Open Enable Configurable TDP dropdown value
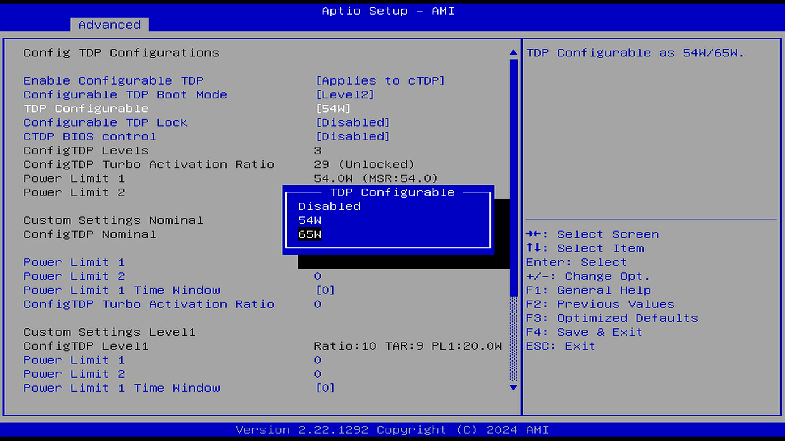 (380, 81)
